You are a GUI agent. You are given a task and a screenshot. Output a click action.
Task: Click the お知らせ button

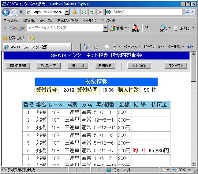tap(105, 66)
